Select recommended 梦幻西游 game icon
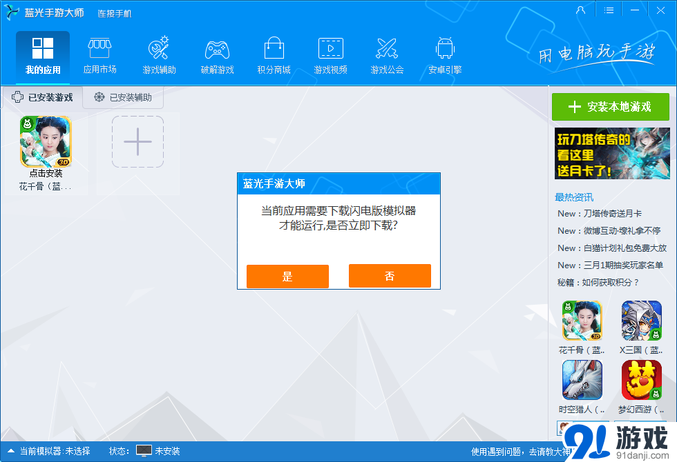Screen dimensions: 677x462 642,380
